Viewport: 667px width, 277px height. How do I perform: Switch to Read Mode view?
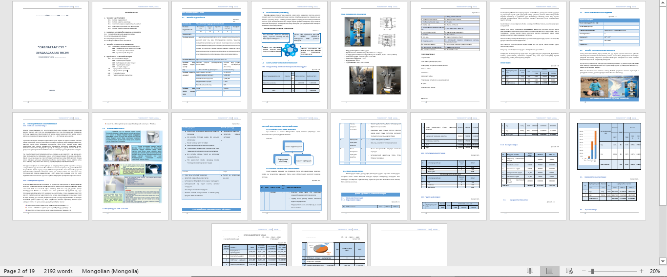[530, 271]
